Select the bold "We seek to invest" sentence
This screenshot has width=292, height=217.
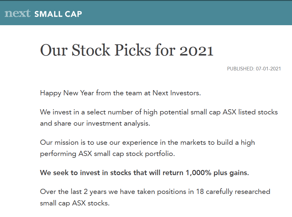click(x=145, y=173)
